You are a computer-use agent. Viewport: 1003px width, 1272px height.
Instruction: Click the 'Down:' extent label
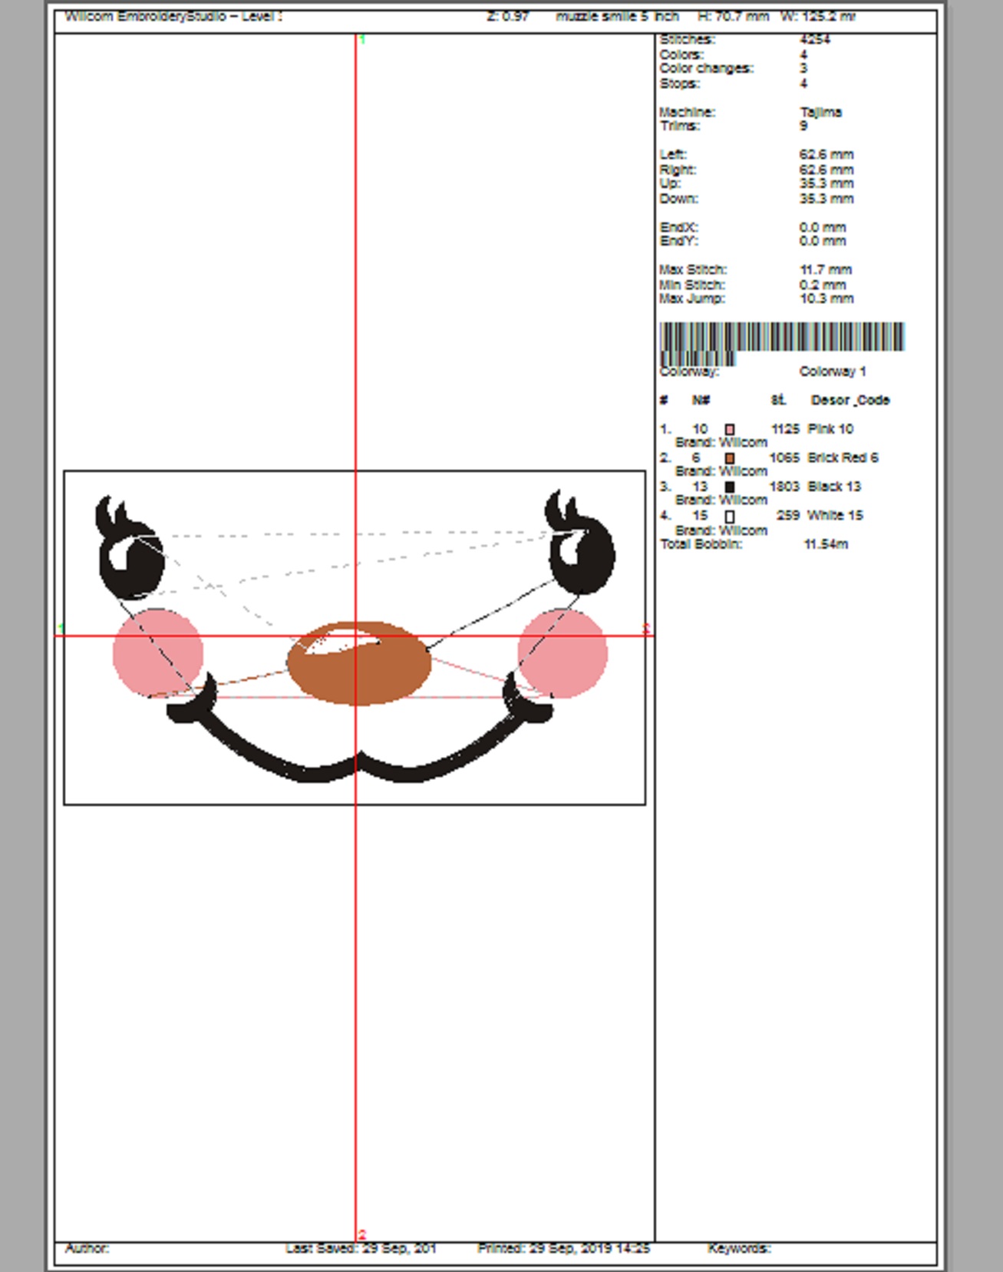(678, 199)
